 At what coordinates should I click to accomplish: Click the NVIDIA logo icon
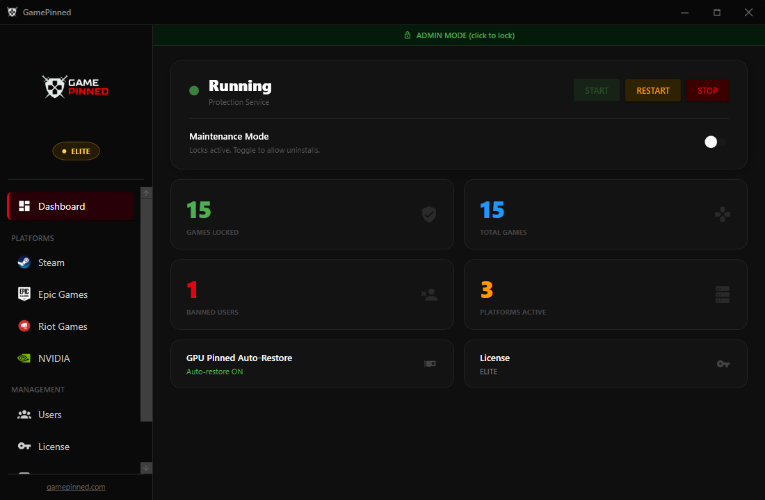(x=24, y=358)
